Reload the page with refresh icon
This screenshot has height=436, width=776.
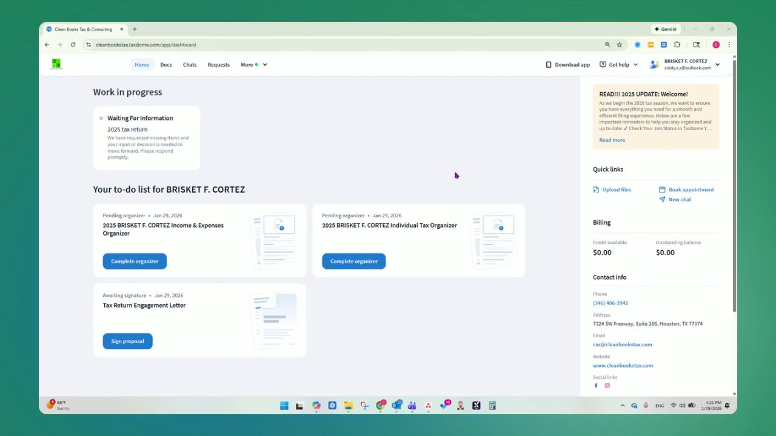pos(73,45)
